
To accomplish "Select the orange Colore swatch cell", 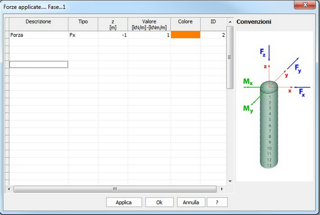I will click(x=185, y=35).
